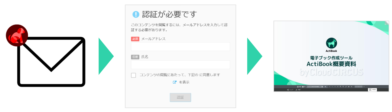Screen dimensions: 392x112
Task: Select the OR search radio button
Action: [x=303, y=87]
